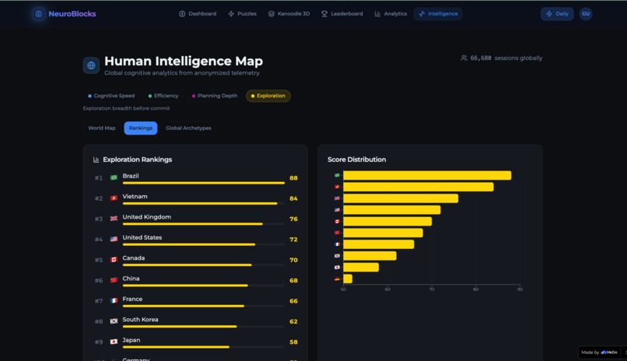
Task: Click the Germany flag on distribution chart axis
Action: pos(337,279)
